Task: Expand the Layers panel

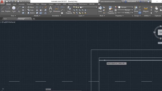Action: [81, 16]
